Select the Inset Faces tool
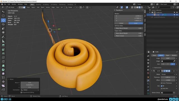This screenshot has height=101, width=179. pos(3,50)
